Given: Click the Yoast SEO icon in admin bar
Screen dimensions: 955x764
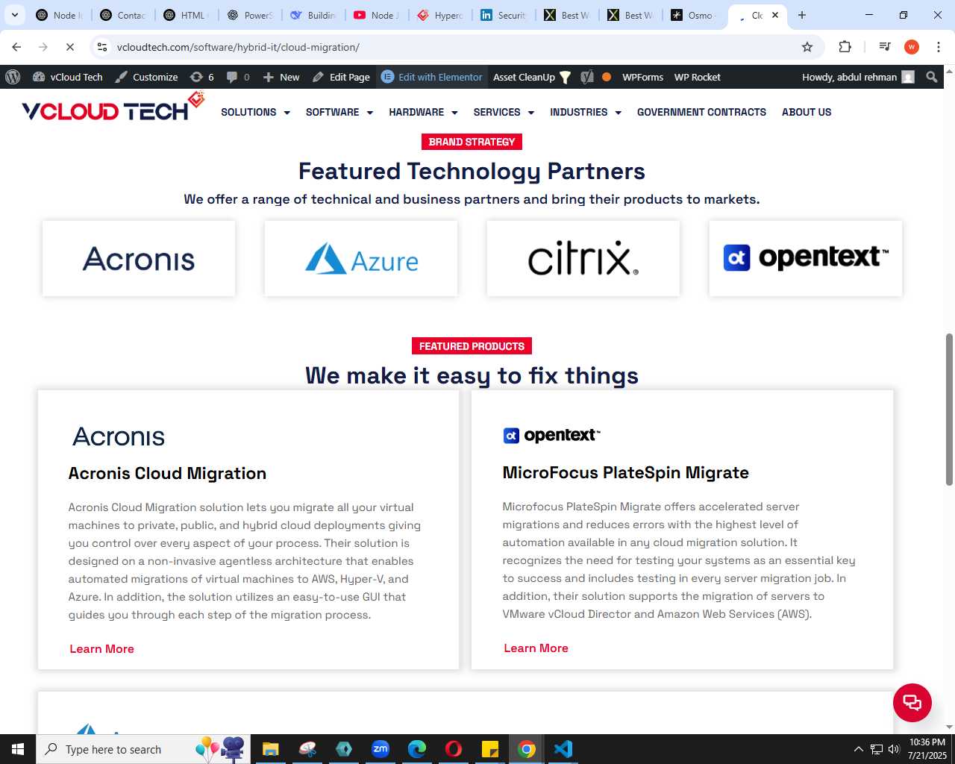Looking at the screenshot, I should pyautogui.click(x=587, y=77).
